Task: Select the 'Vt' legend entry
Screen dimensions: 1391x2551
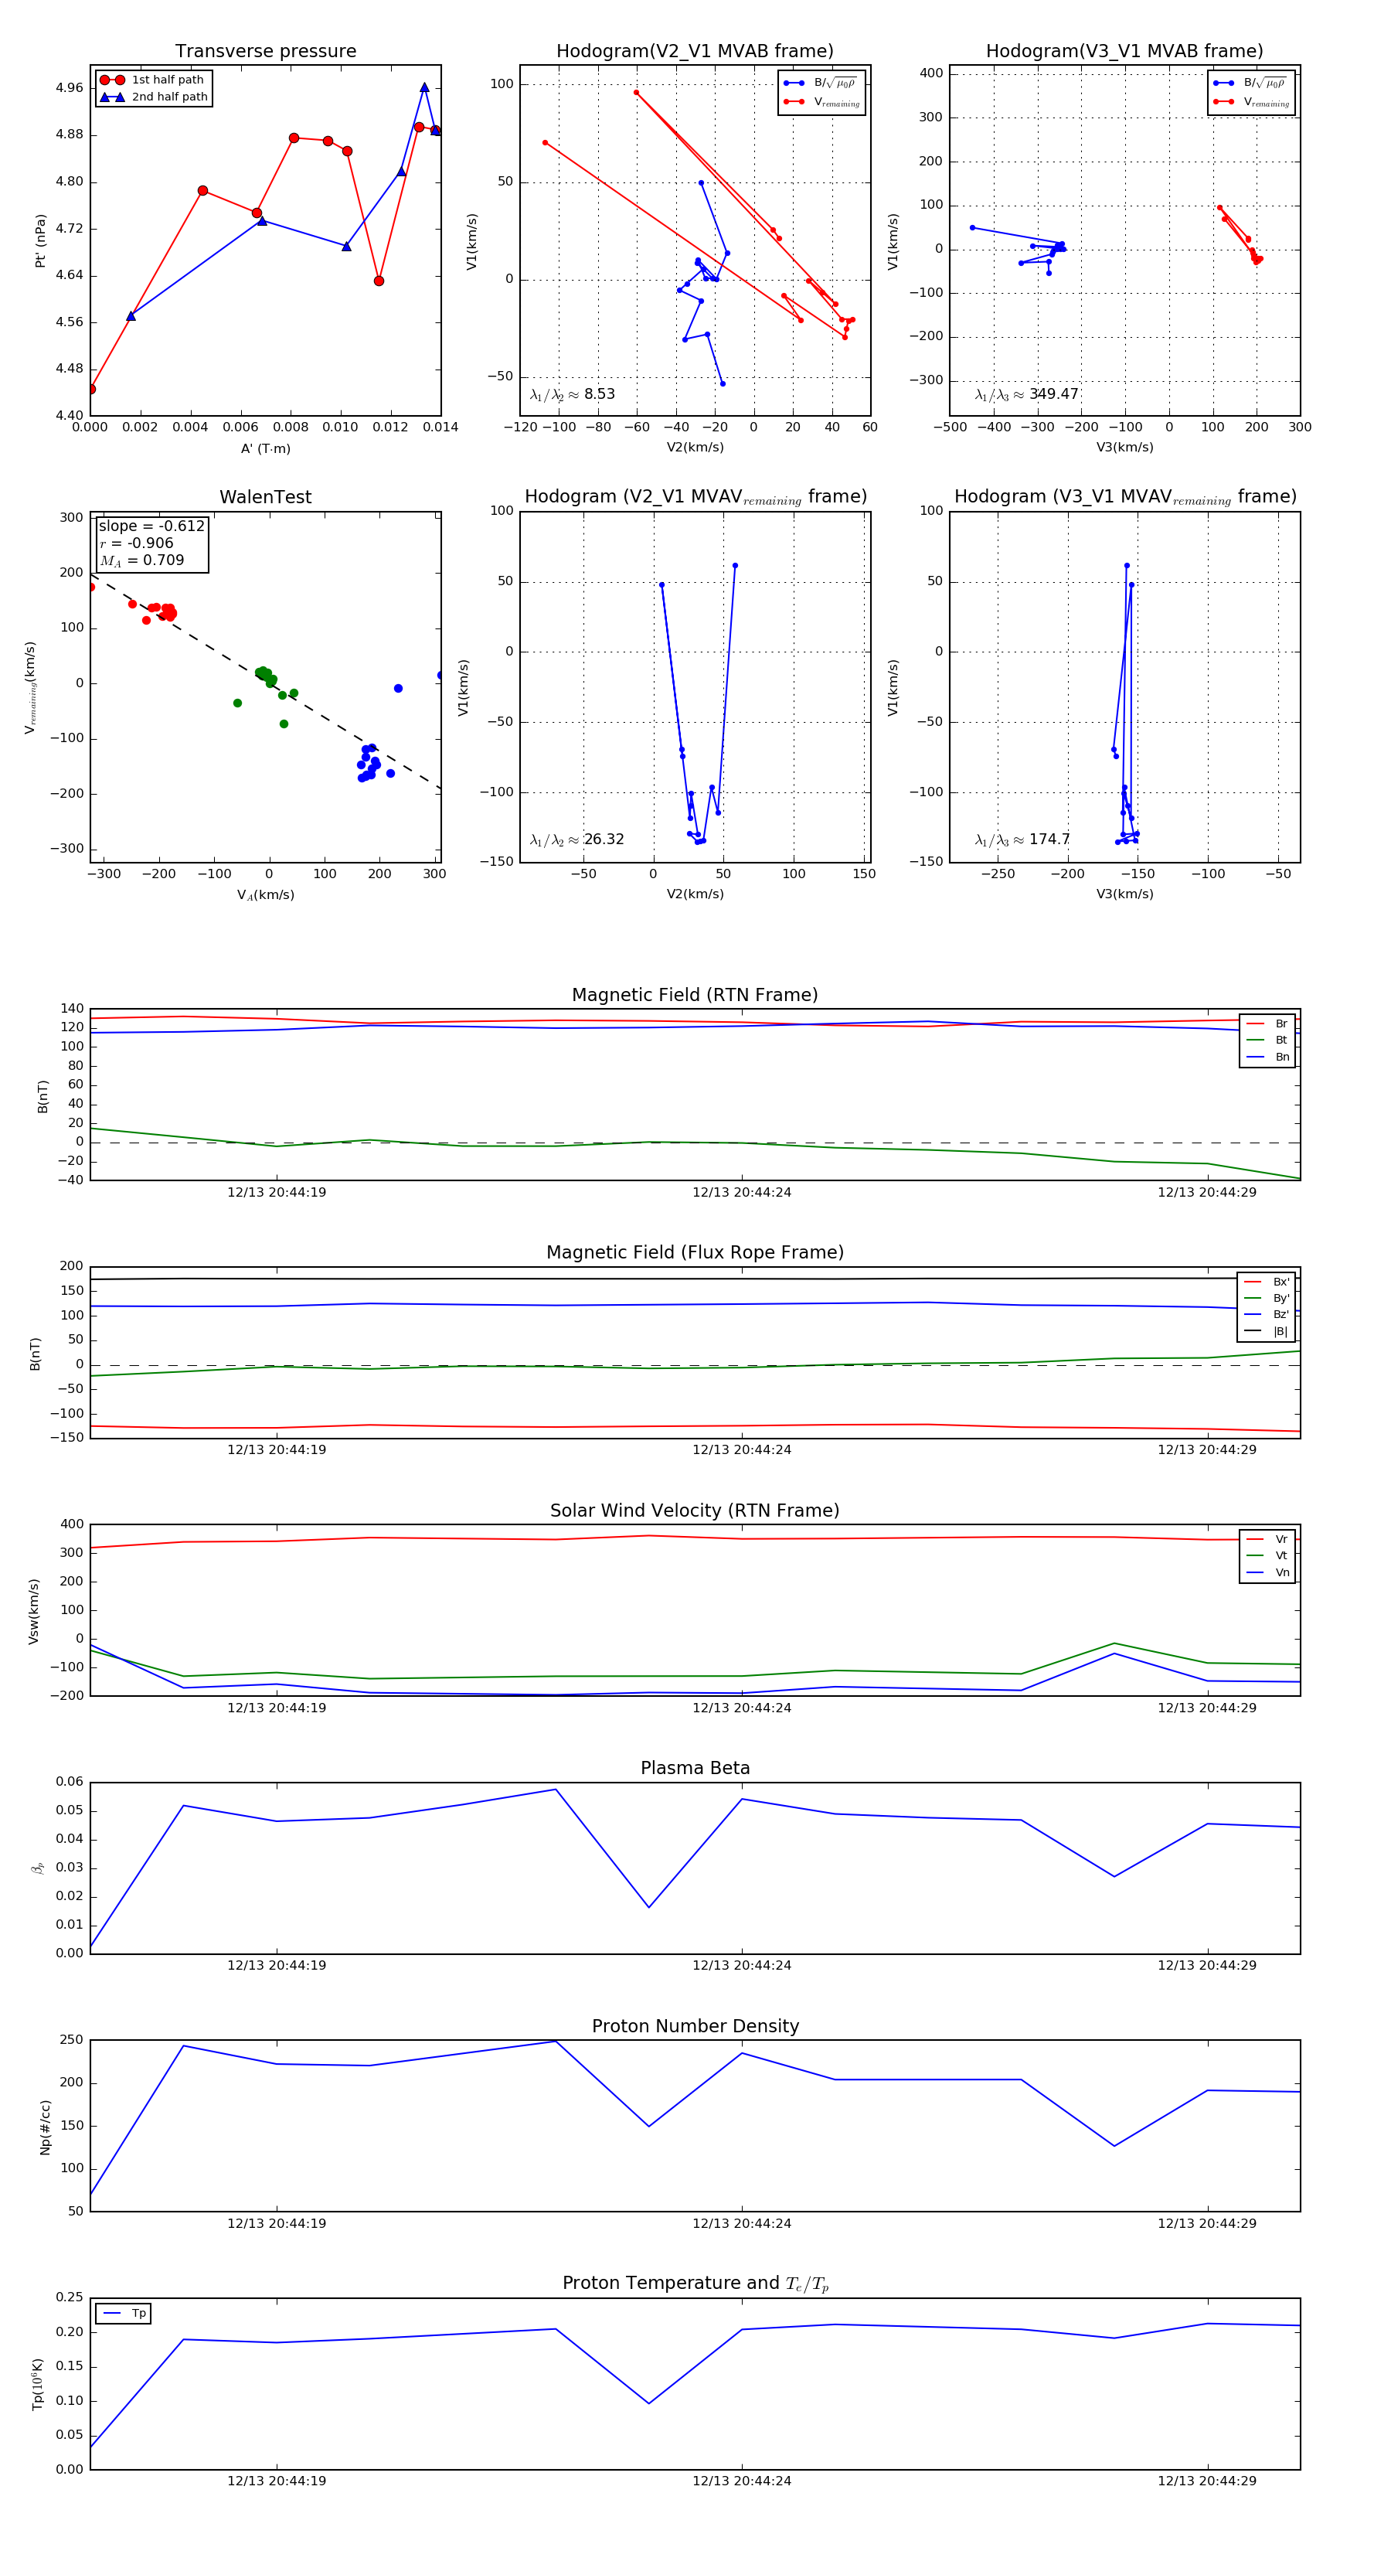Action: (x=1267, y=1556)
